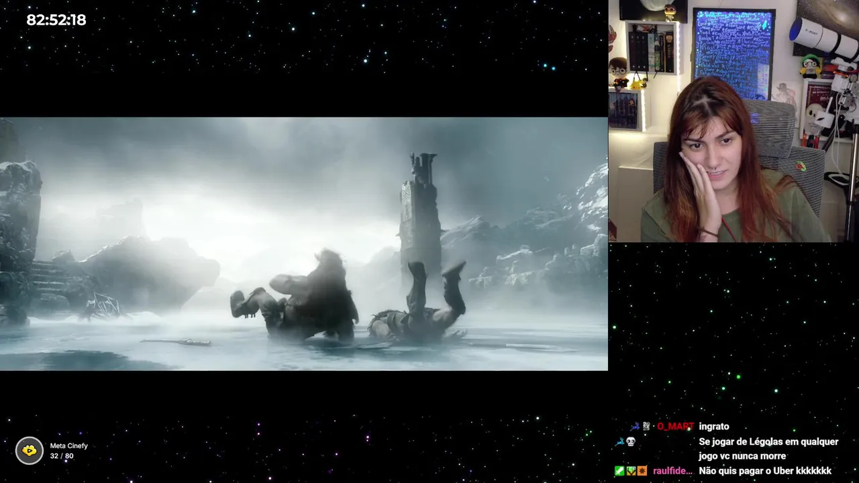
Task: Click the "Meta Cinefy" label
Action: [x=68, y=446]
